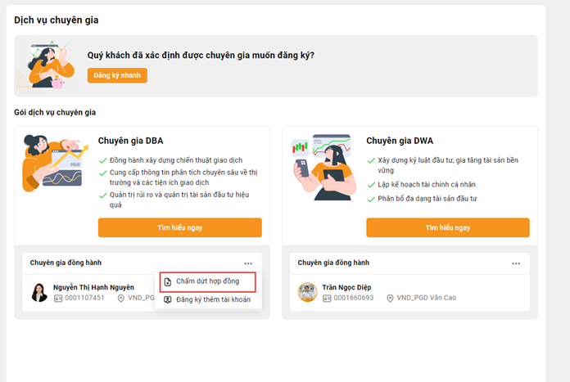
Task: Click Tìm hiểu ngay under Chuyên gia DWA
Action: (x=448, y=227)
